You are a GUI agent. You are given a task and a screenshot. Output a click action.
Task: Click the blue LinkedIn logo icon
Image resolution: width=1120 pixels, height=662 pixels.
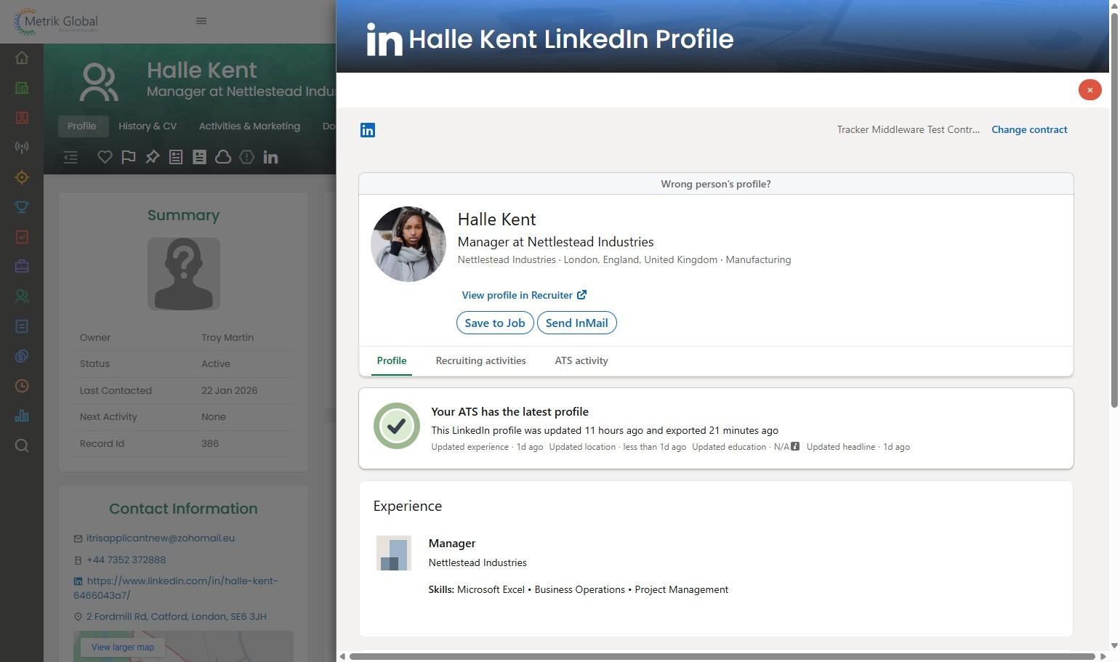(368, 130)
